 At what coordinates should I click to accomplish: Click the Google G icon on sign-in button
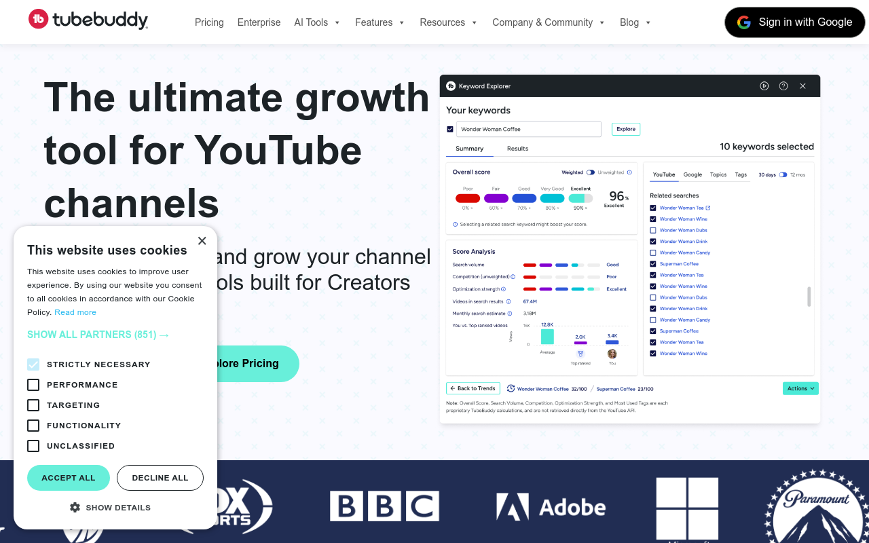[x=745, y=22]
